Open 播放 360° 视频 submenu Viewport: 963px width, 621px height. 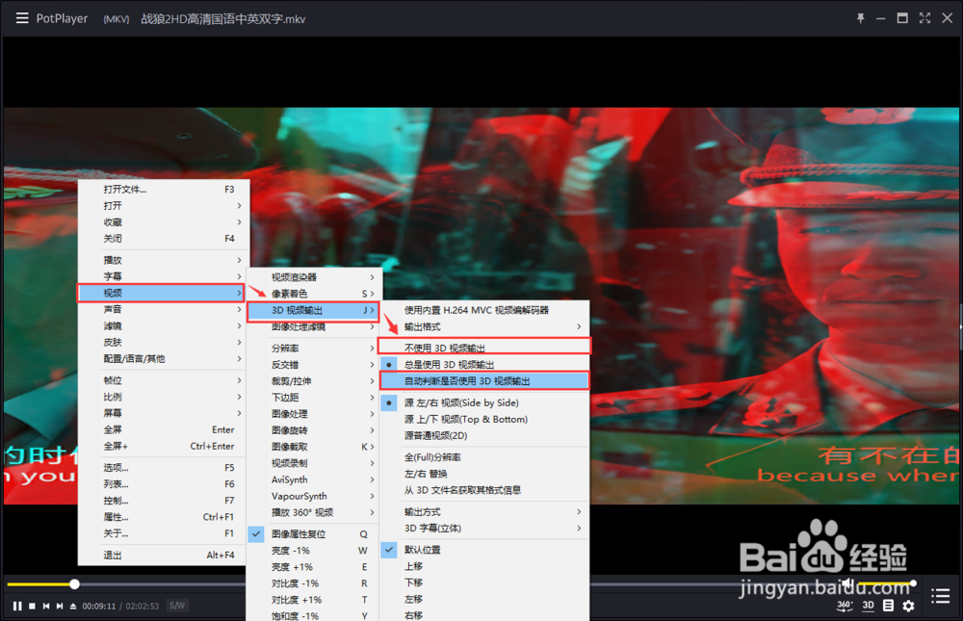tap(313, 512)
